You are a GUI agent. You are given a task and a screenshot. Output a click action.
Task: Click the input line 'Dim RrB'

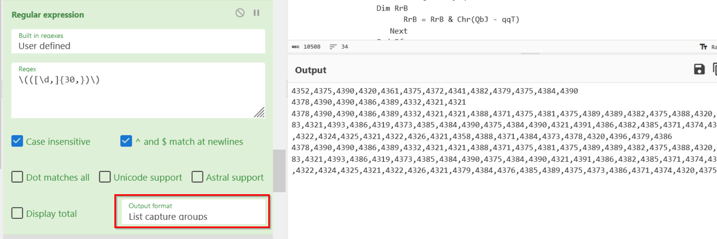coord(392,8)
